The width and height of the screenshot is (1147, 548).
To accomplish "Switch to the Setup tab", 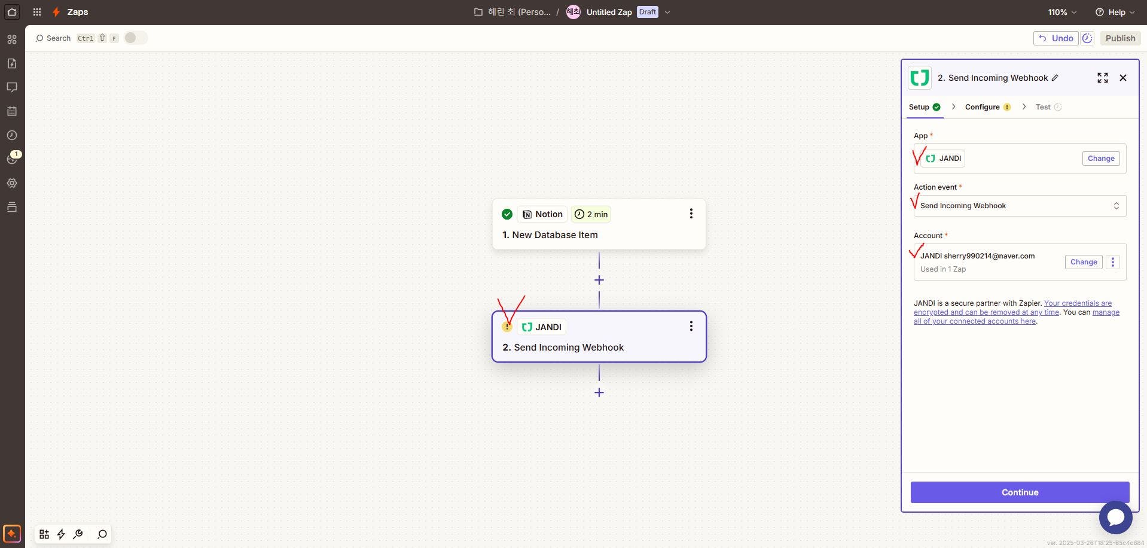I will [x=925, y=107].
